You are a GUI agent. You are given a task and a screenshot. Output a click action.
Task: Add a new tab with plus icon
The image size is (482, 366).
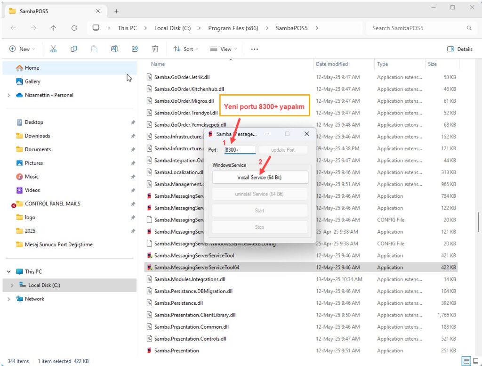(x=117, y=11)
